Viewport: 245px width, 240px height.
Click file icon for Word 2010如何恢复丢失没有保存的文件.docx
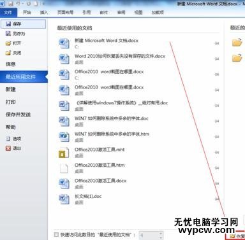point(64,59)
